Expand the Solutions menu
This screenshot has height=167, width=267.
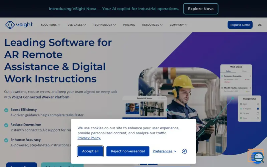(51, 25)
